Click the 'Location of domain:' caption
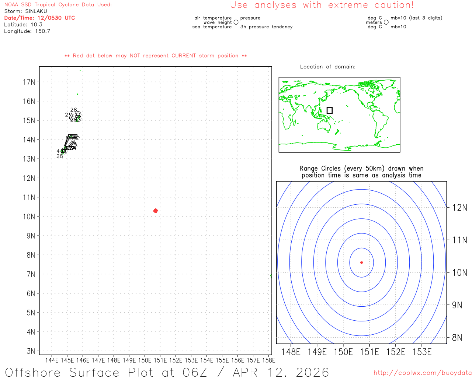The width and height of the screenshot is (472, 377). point(328,67)
